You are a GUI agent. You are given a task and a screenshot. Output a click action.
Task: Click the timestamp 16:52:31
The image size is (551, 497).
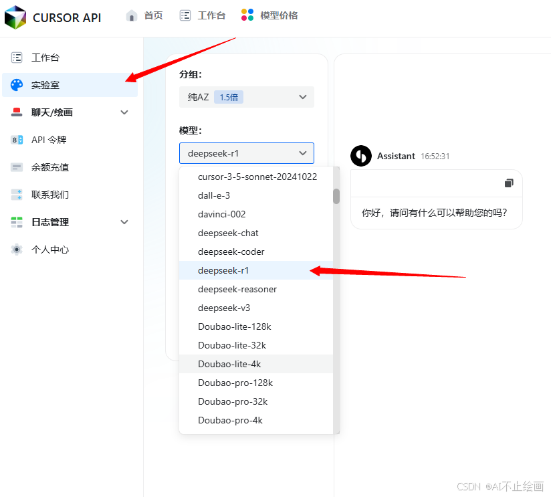[435, 157]
